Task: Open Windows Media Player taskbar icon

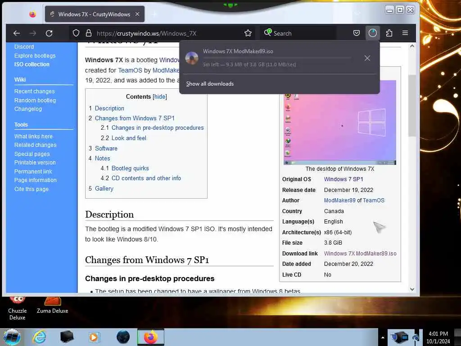Action: (x=94, y=337)
